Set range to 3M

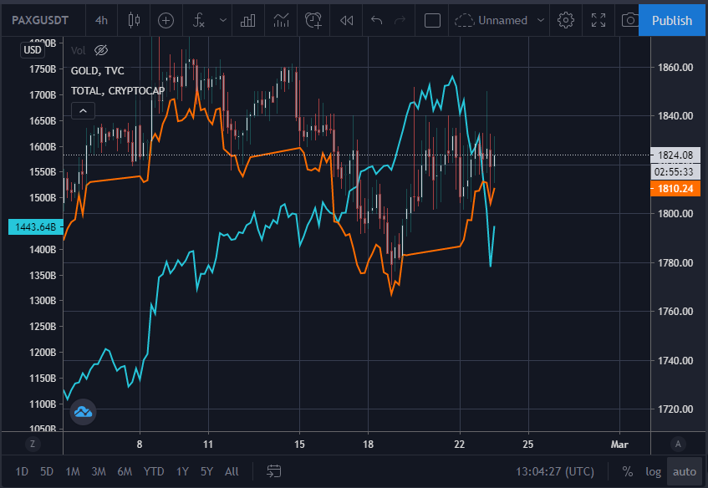[x=99, y=472]
